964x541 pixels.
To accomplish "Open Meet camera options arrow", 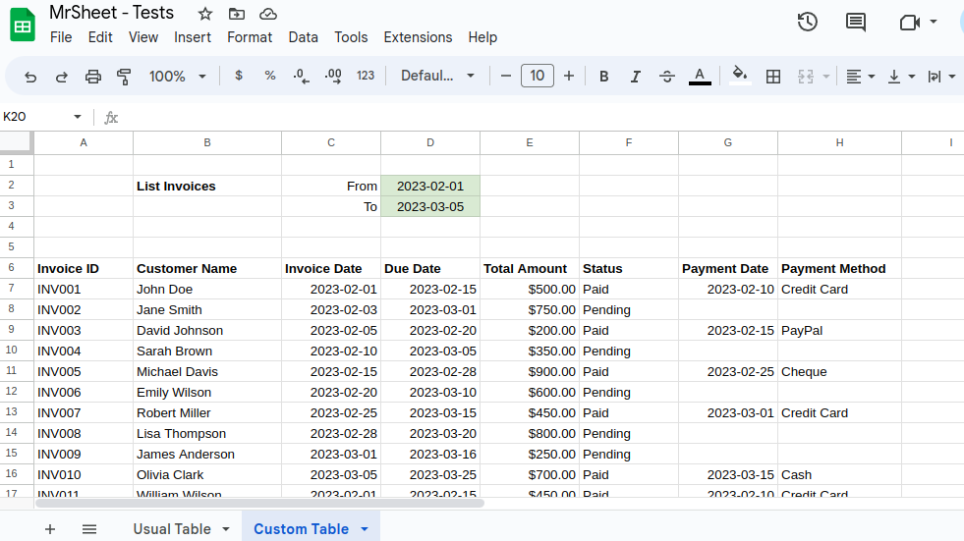I will pos(934,23).
